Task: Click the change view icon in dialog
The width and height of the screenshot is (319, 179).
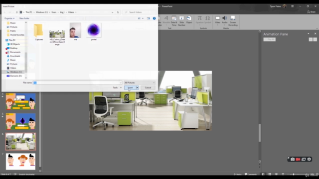Action: (x=140, y=18)
